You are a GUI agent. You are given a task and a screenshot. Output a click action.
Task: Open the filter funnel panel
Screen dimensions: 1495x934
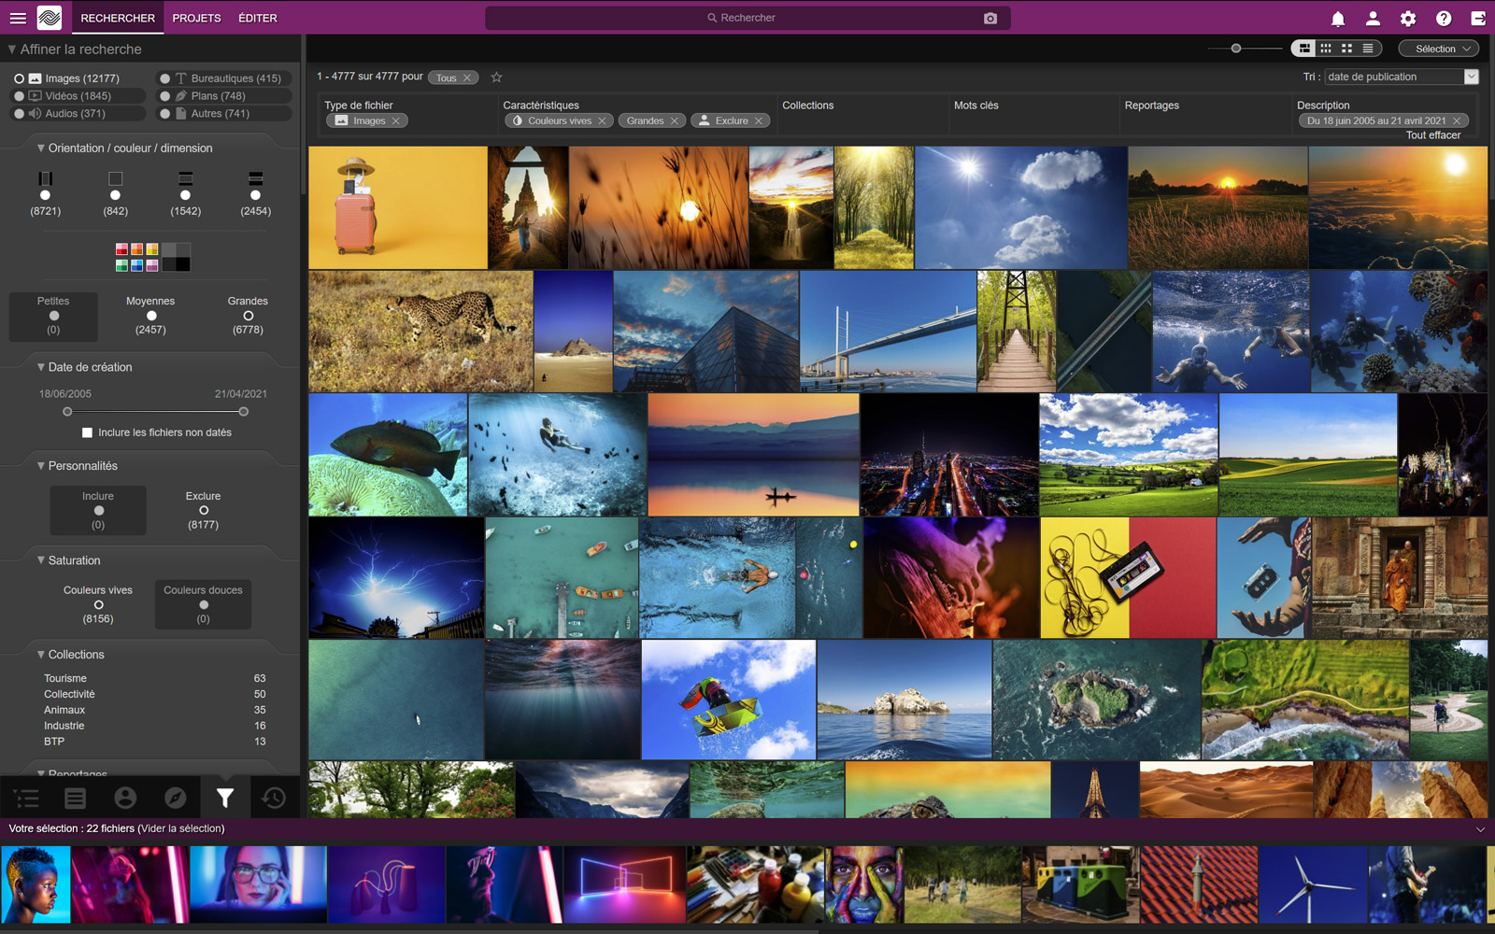click(224, 798)
